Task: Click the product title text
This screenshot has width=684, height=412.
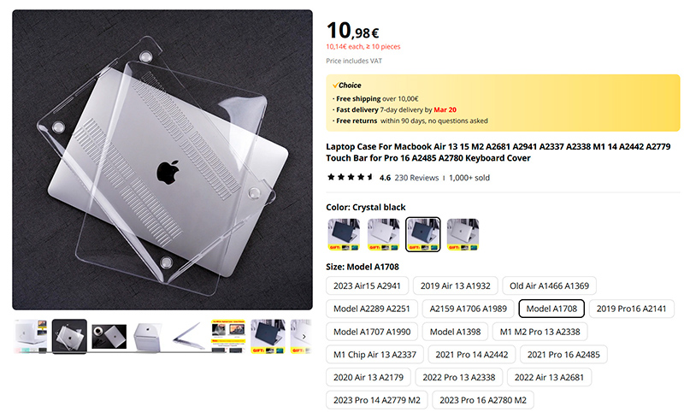Action: (498, 152)
